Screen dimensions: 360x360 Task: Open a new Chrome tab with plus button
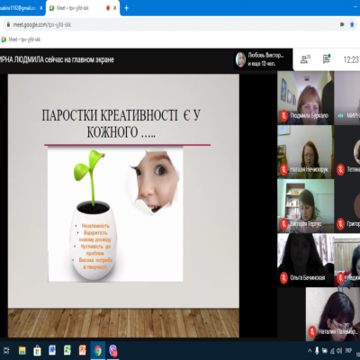tap(126, 8)
